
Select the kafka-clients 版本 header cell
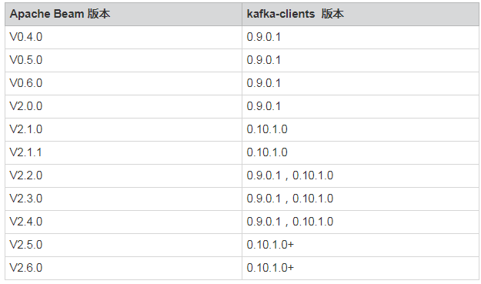360,14
